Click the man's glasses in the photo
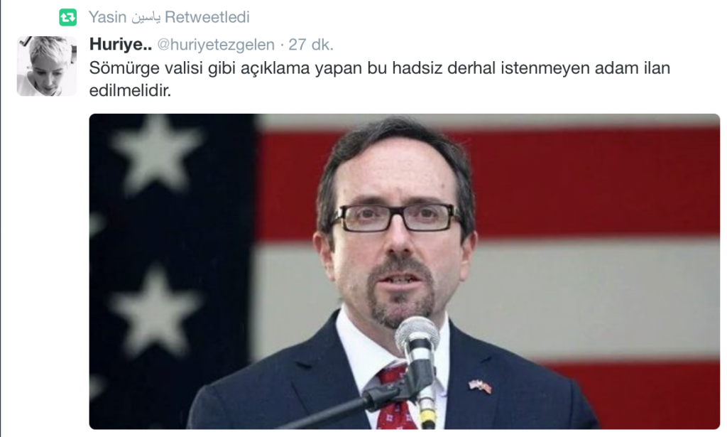This screenshot has width=727, height=437. (x=398, y=218)
